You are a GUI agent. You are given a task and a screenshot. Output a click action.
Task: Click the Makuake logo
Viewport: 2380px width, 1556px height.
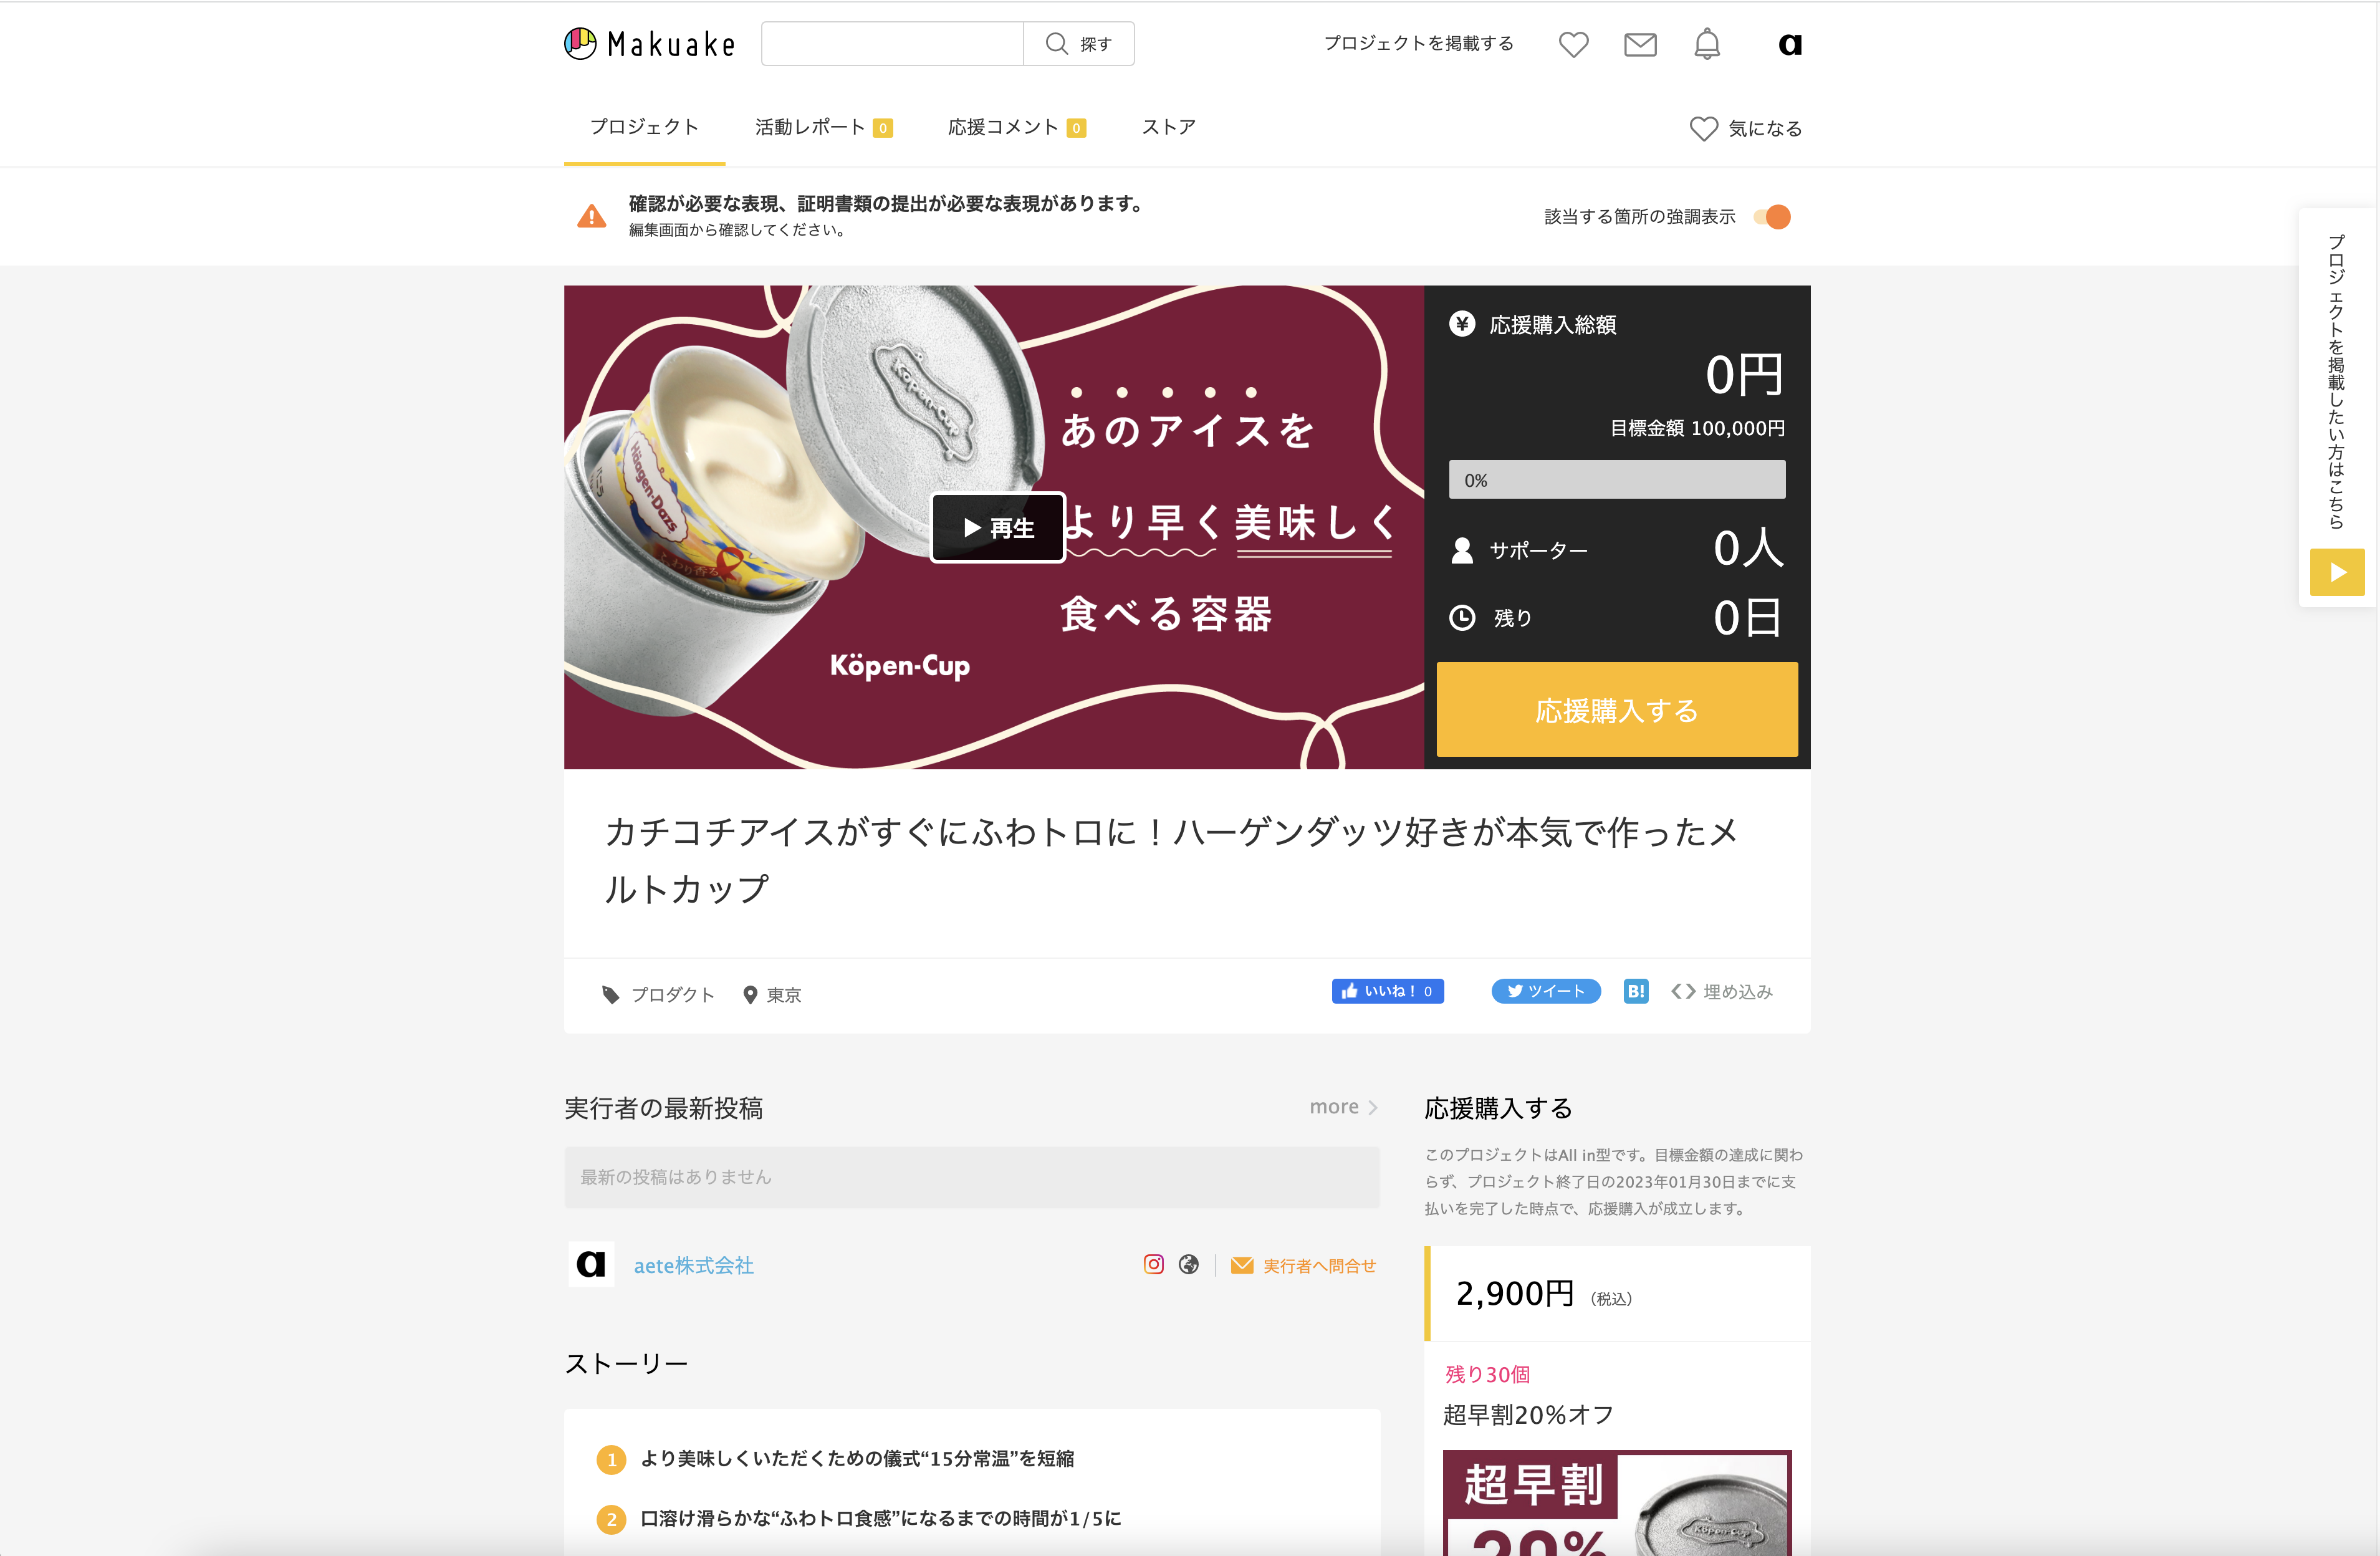click(650, 44)
